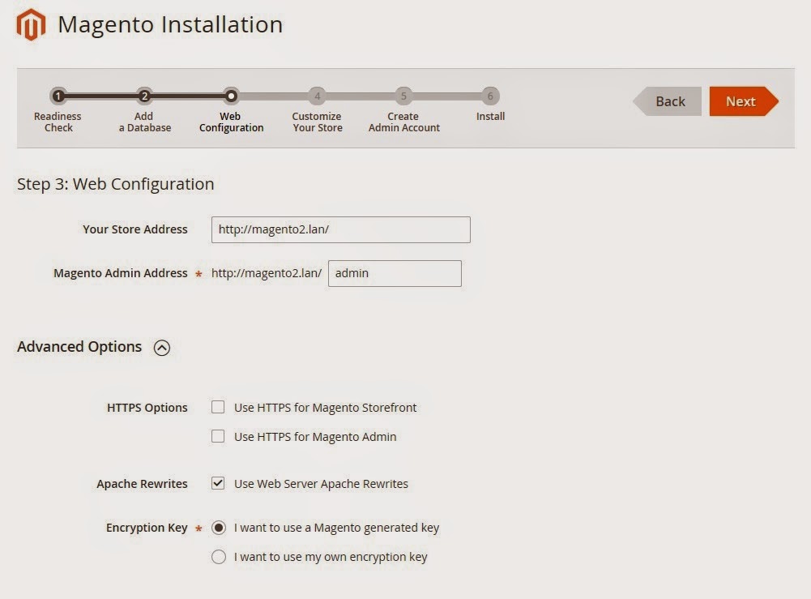Viewport: 811px width, 599px height.
Task: Focus the Your Store Address field
Action: [x=341, y=229]
